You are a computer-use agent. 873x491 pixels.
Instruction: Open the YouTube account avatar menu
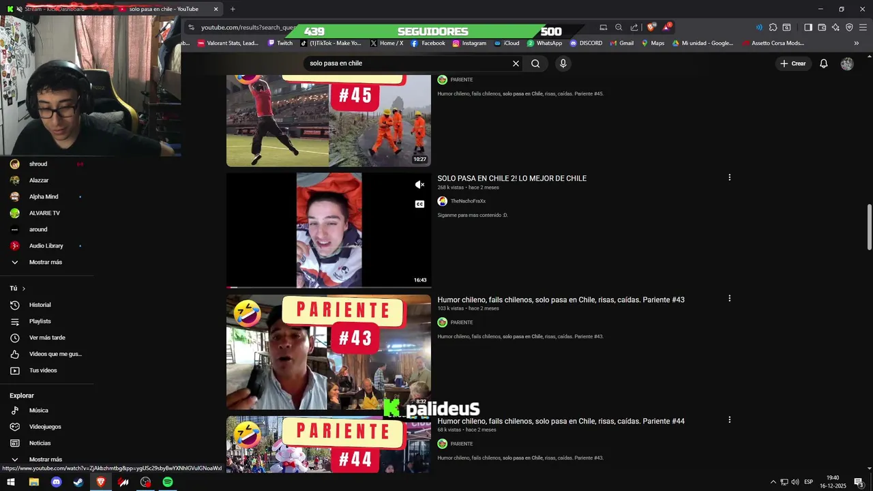847,63
